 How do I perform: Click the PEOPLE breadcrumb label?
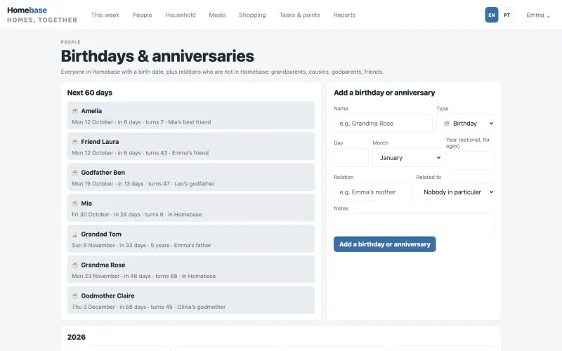coord(71,42)
